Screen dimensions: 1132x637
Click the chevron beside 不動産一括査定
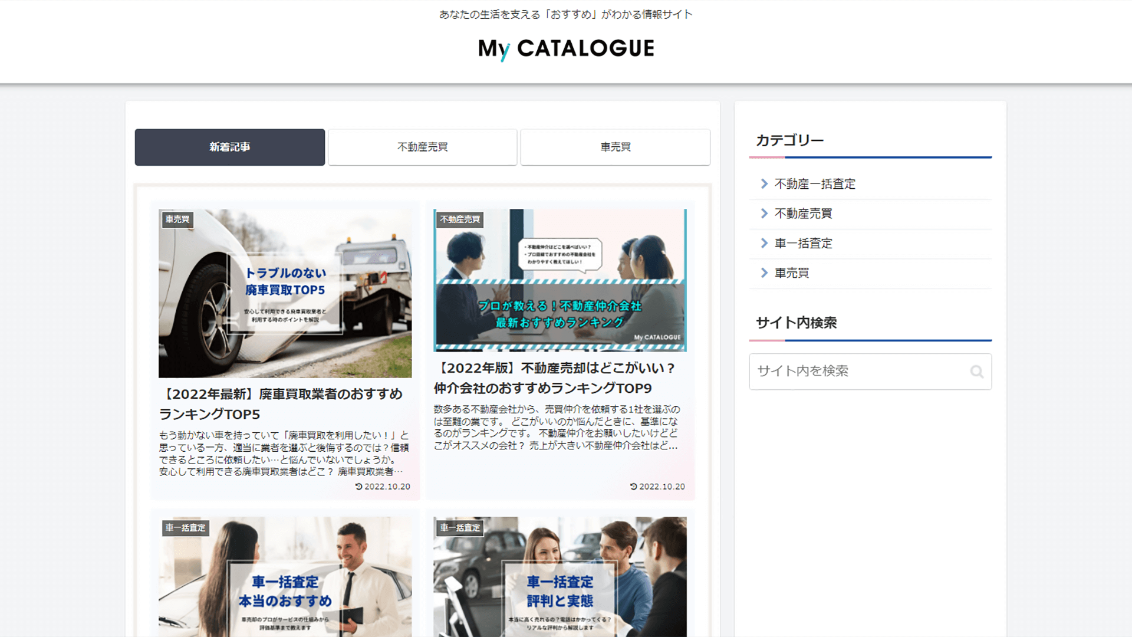764,184
